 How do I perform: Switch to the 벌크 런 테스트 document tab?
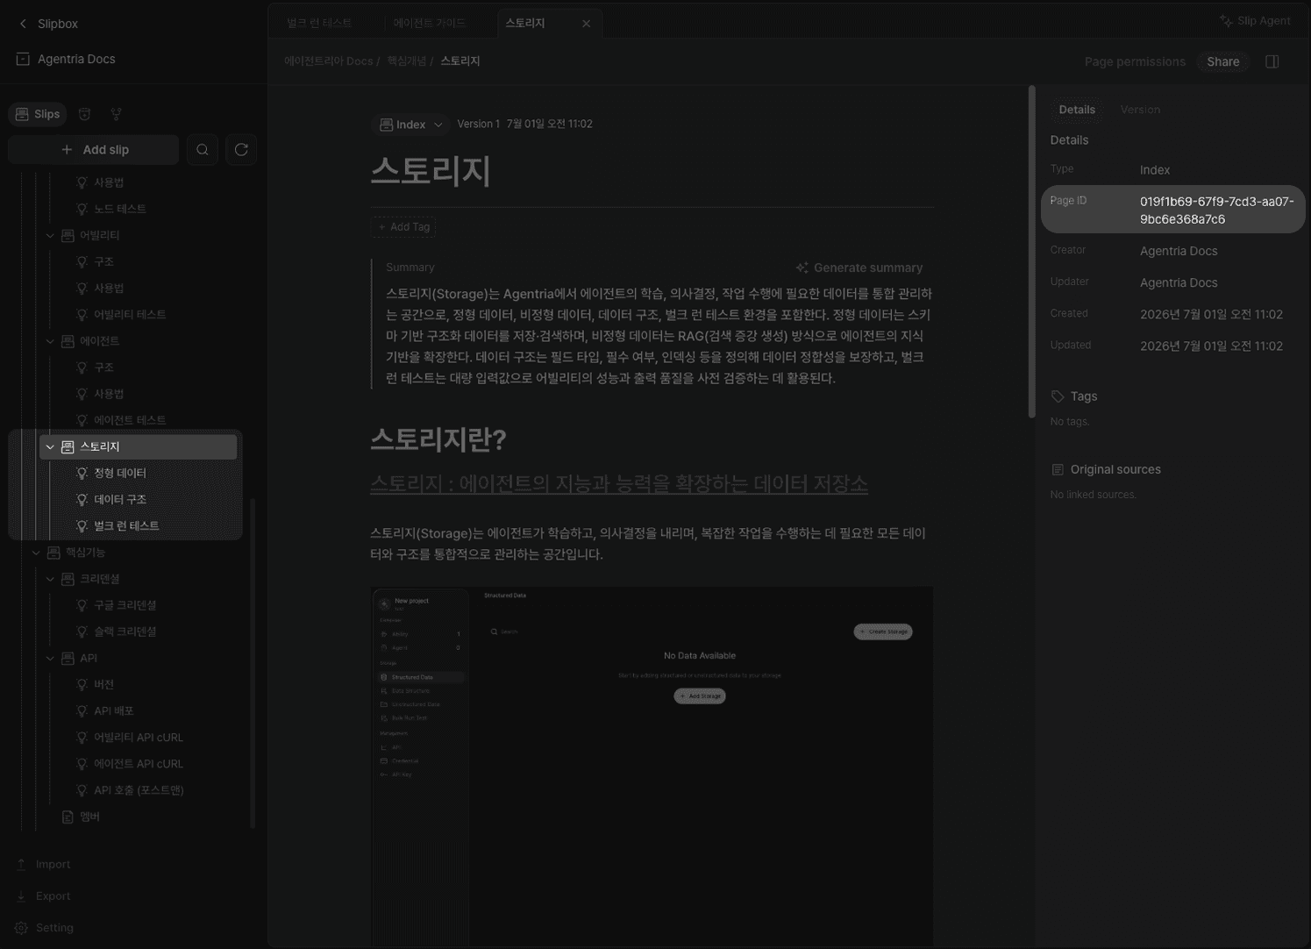(319, 23)
